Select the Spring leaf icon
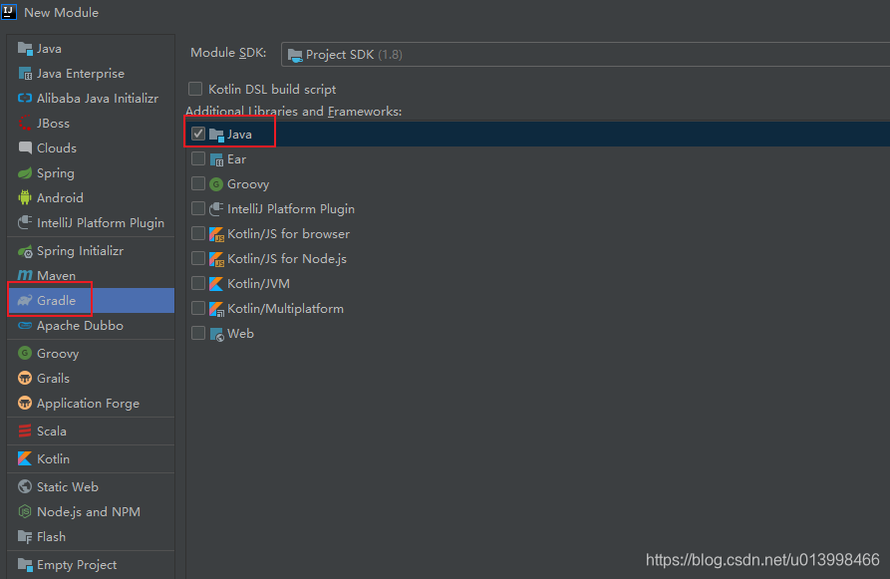 click(25, 173)
